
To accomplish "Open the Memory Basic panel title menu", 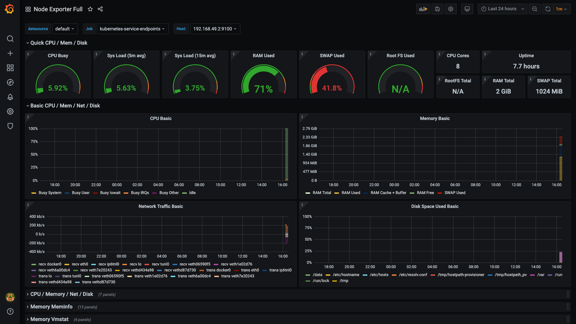I will pyautogui.click(x=435, y=118).
